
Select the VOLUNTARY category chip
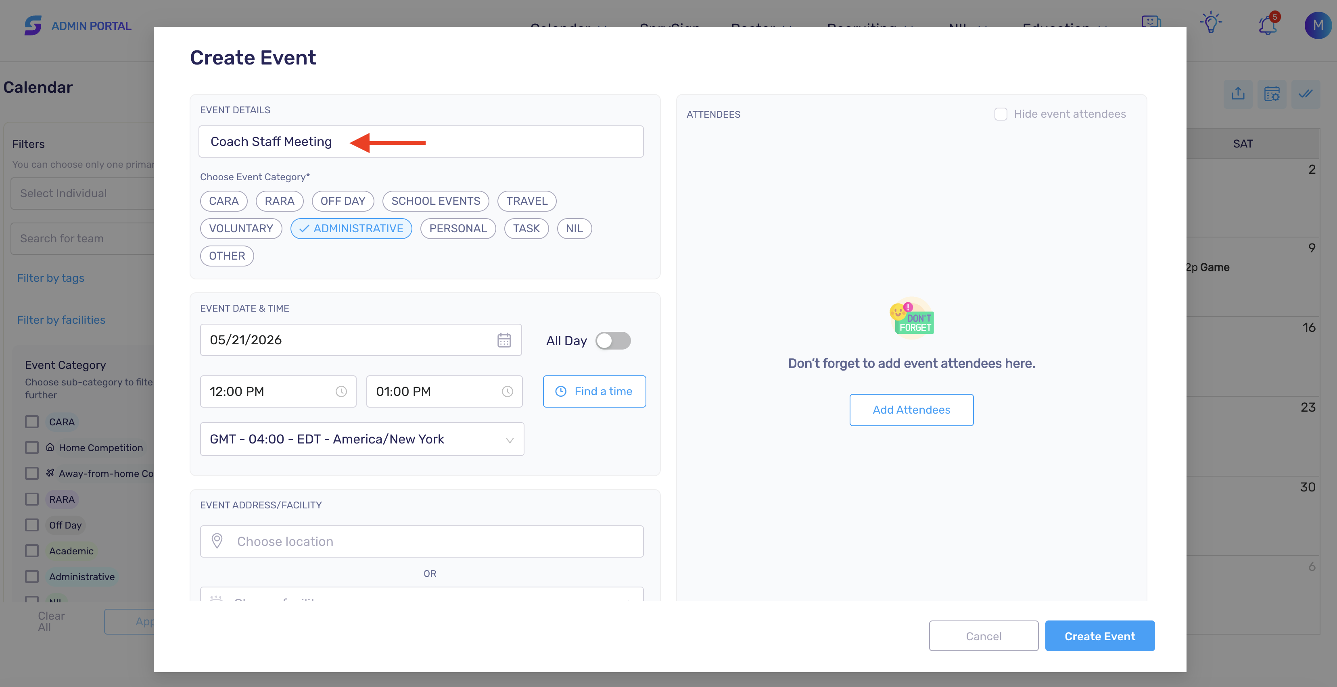pyautogui.click(x=241, y=229)
